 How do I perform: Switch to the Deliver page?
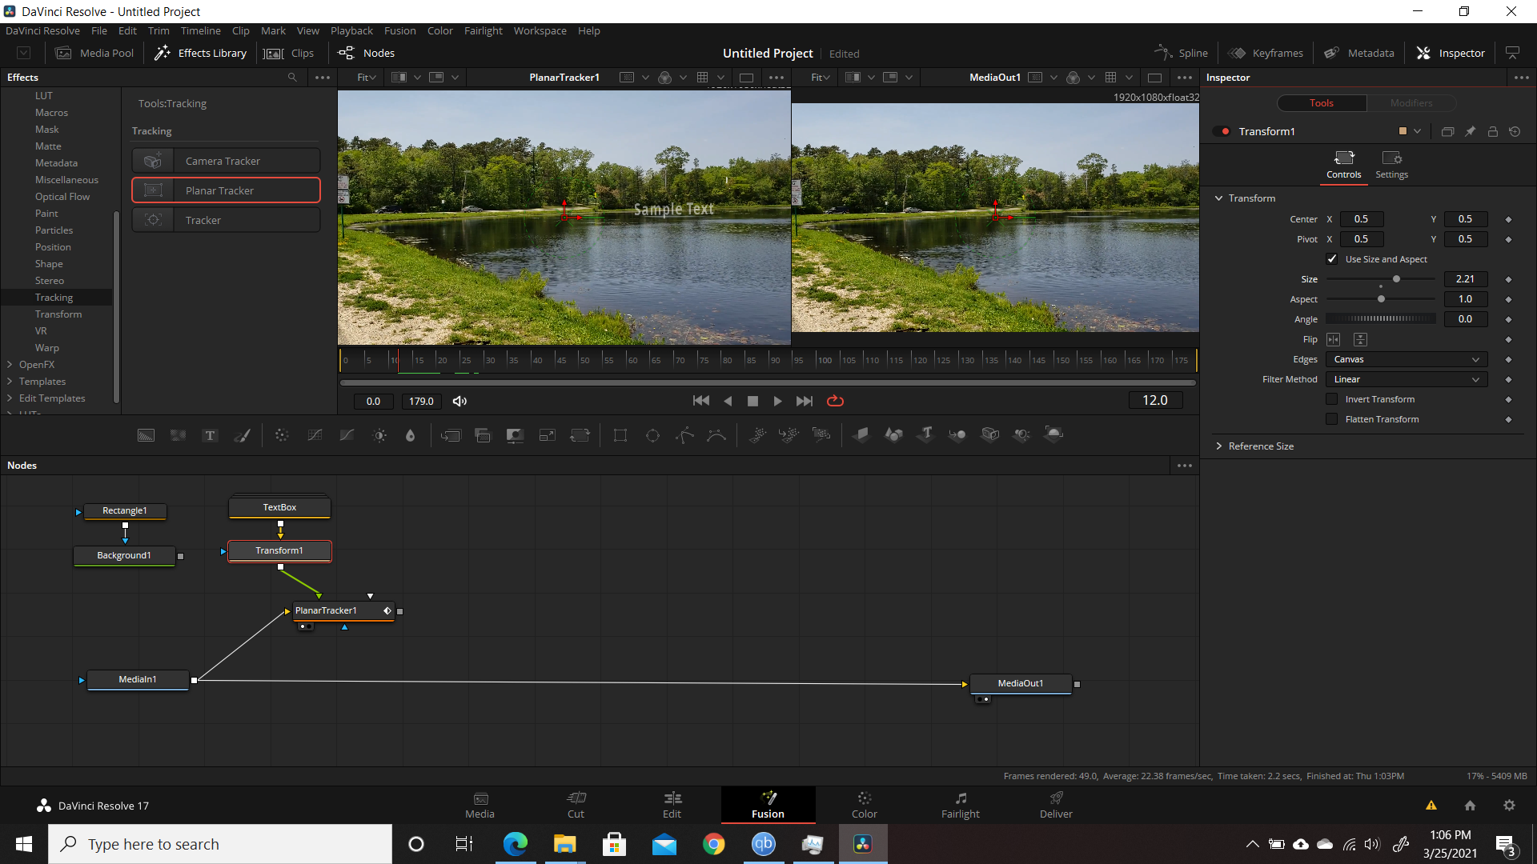click(x=1056, y=805)
